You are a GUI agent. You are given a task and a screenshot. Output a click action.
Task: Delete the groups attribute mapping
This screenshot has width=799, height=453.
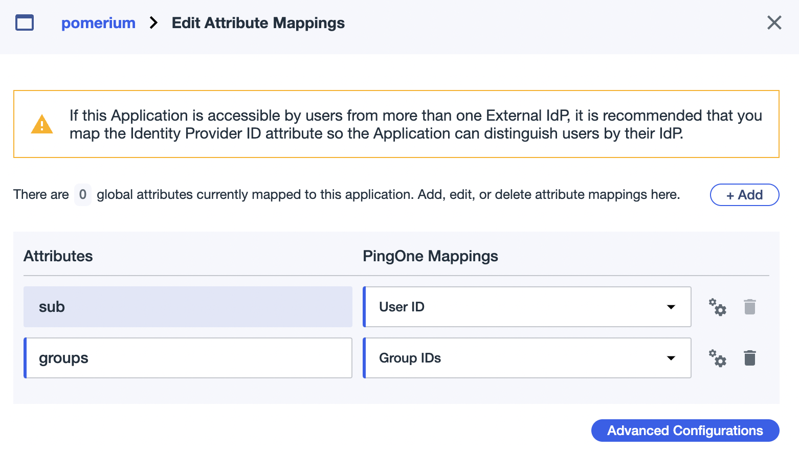[750, 358]
